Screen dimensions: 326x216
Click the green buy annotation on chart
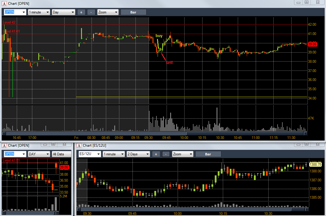(159, 36)
